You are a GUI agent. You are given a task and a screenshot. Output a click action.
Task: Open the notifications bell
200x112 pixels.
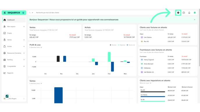[189, 13]
